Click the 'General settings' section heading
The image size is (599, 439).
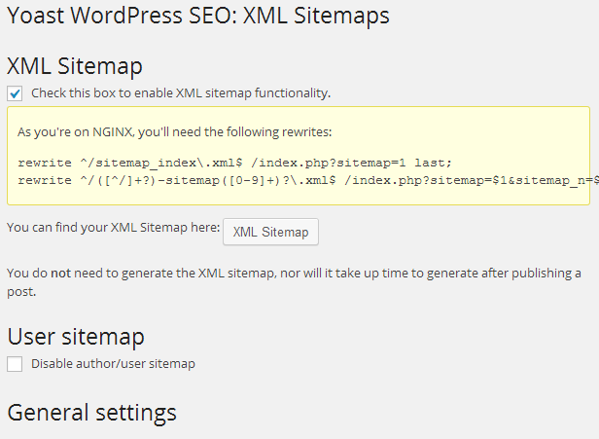[x=91, y=412]
